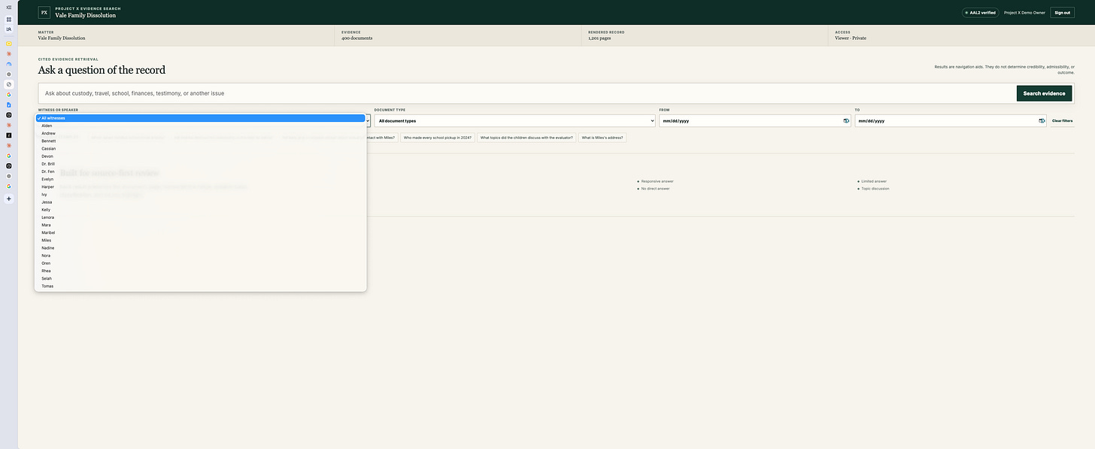Choose Maribel from the dropdown list
Screen dimensions: 1095x449
(200, 232)
